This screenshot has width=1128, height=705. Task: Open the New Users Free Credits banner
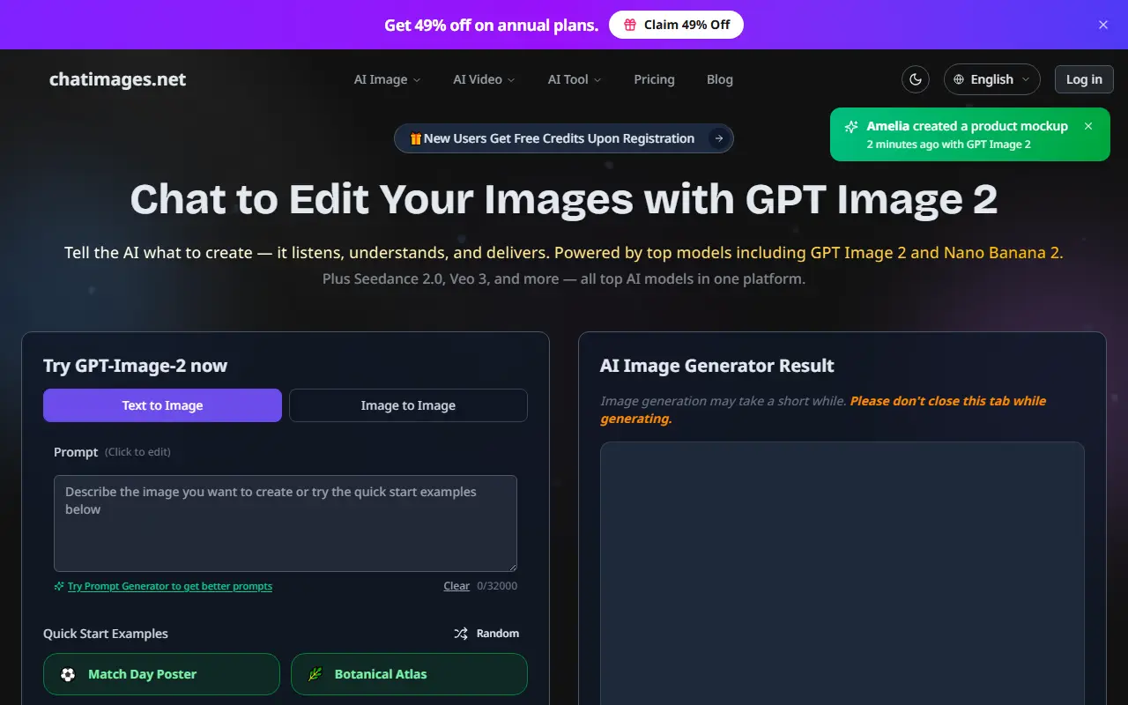[x=564, y=138]
